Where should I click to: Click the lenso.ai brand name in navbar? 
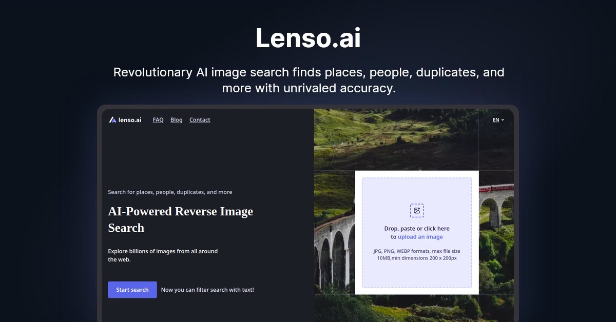[x=130, y=120]
